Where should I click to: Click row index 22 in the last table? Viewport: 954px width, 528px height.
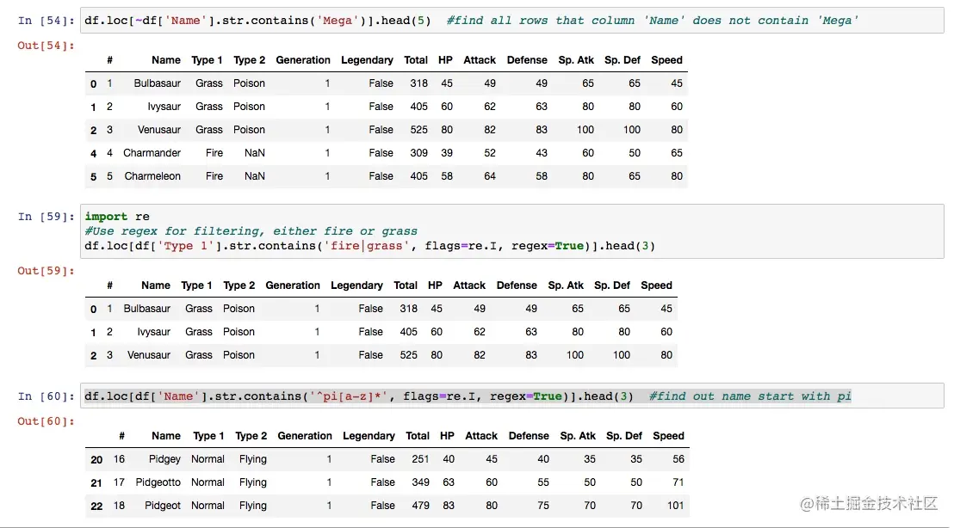(96, 506)
